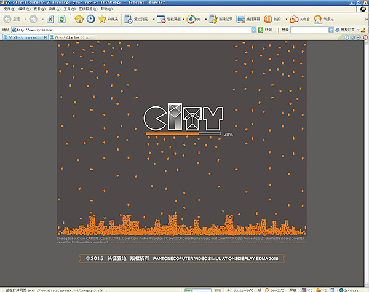Click the highlighter pencil icon beside search
The image size is (369, 292).
point(363,30)
